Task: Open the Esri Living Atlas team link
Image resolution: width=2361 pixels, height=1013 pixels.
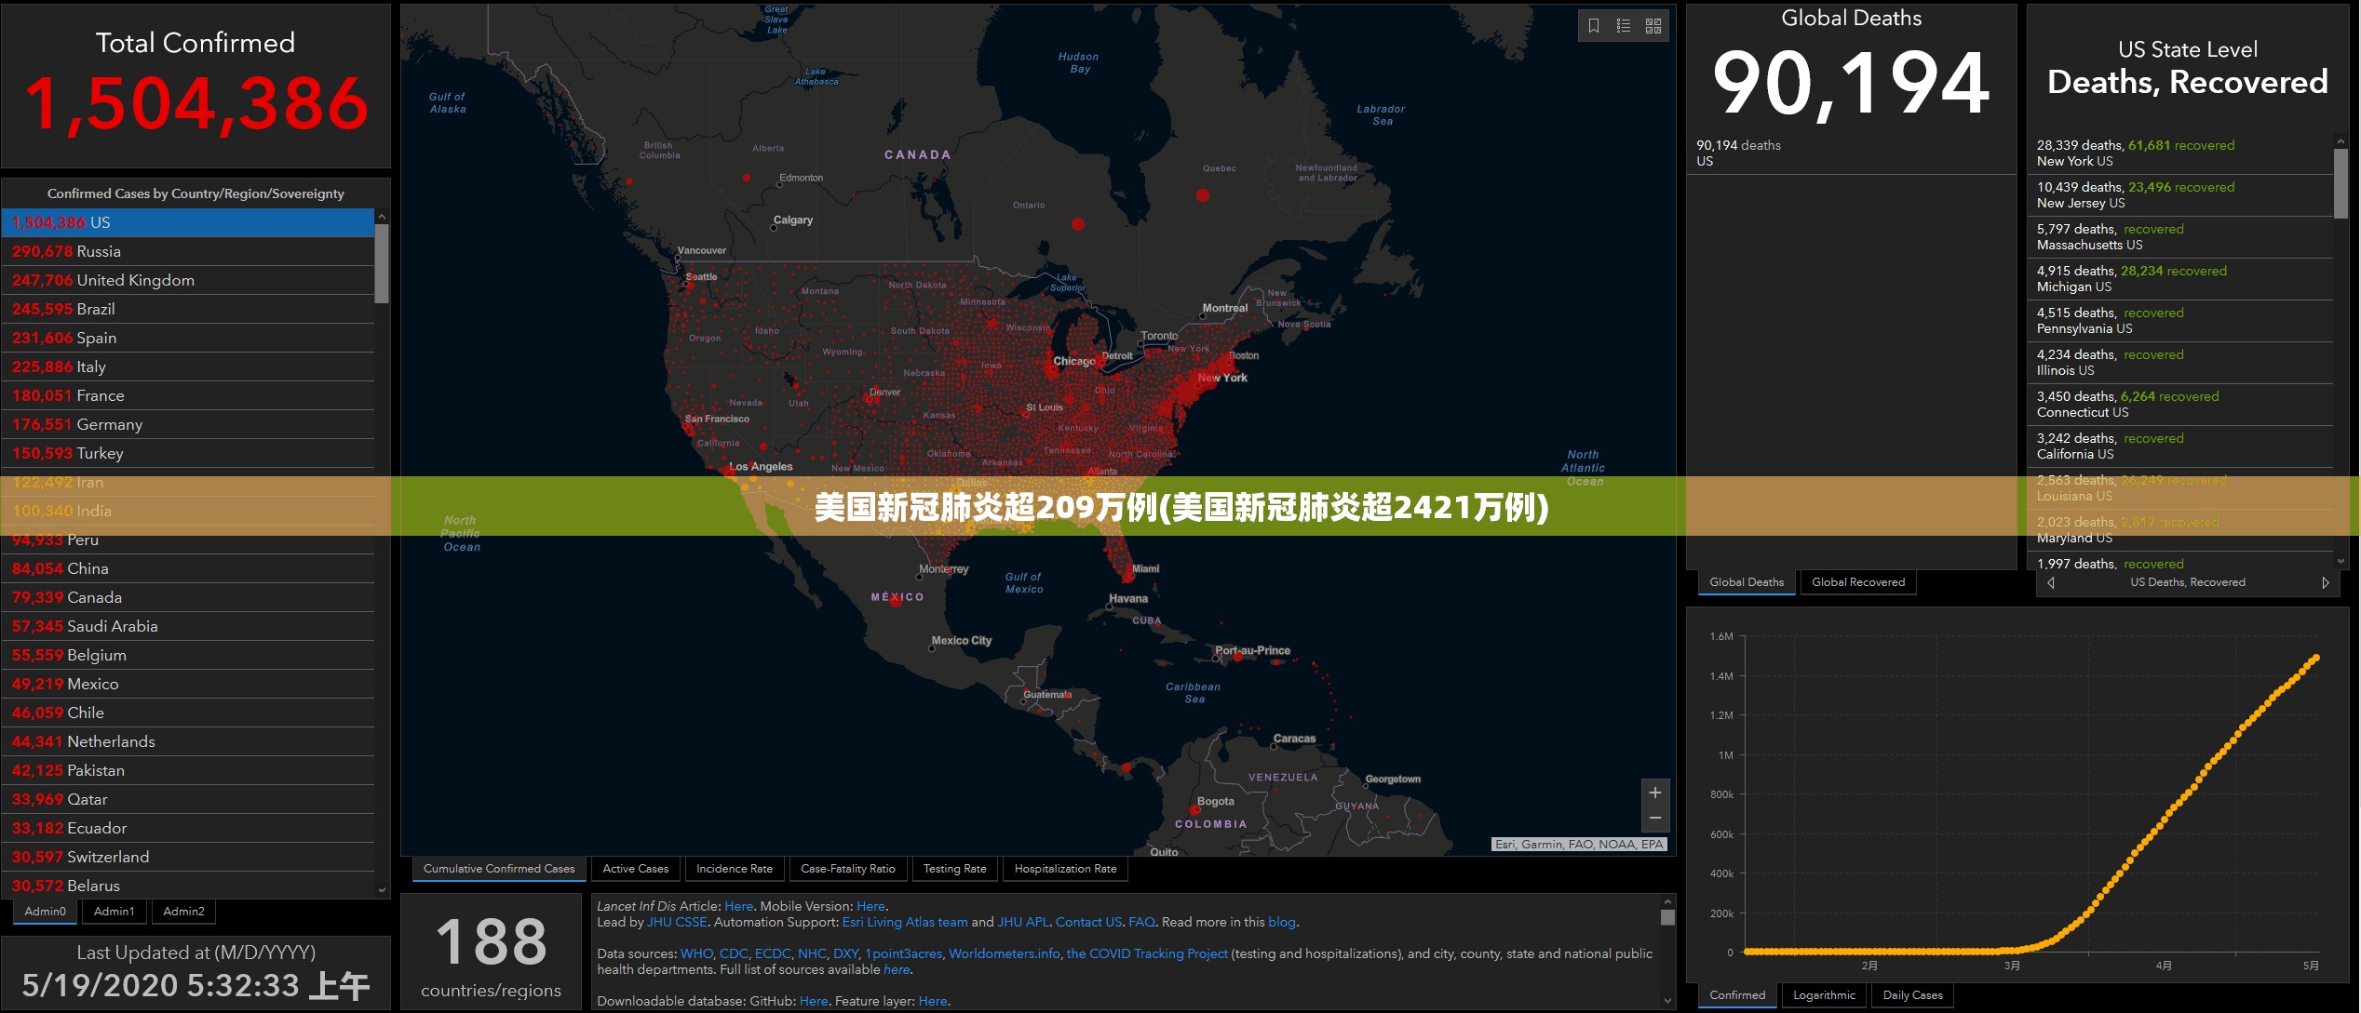Action: pyautogui.click(x=905, y=923)
